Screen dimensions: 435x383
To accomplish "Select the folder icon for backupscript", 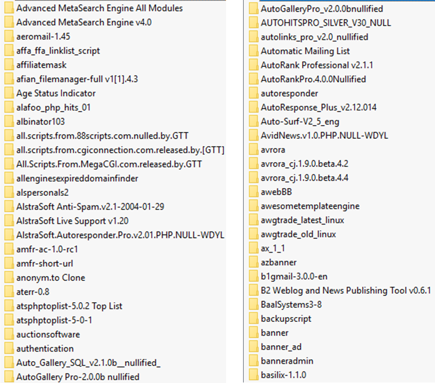I will point(253,319).
